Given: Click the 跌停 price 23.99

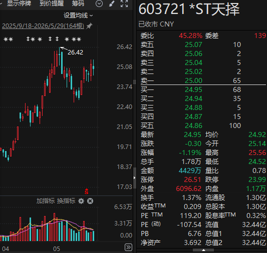Looking at the screenshot, I should tap(257, 179).
